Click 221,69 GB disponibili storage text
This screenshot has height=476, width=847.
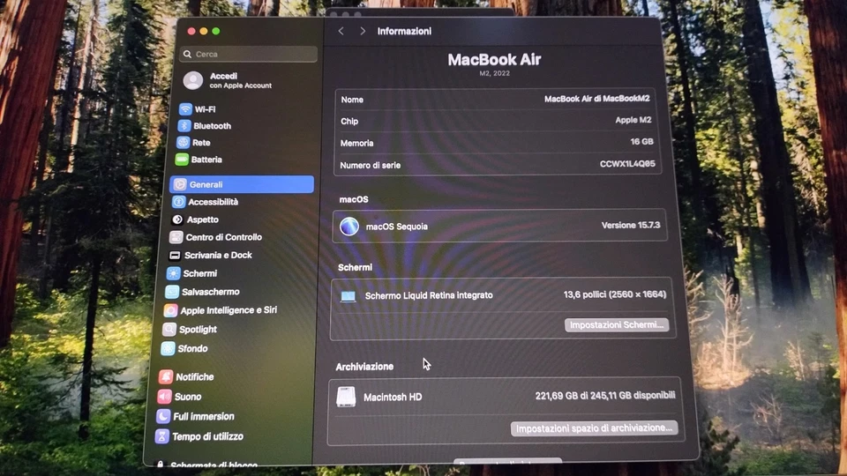605,396
